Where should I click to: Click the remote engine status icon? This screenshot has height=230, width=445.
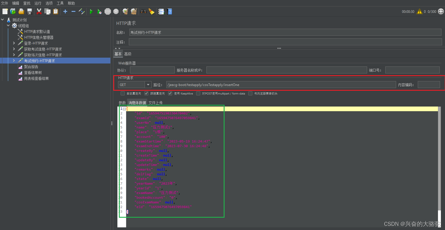[x=441, y=11]
